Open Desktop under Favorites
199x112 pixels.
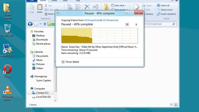(x=39, y=35)
